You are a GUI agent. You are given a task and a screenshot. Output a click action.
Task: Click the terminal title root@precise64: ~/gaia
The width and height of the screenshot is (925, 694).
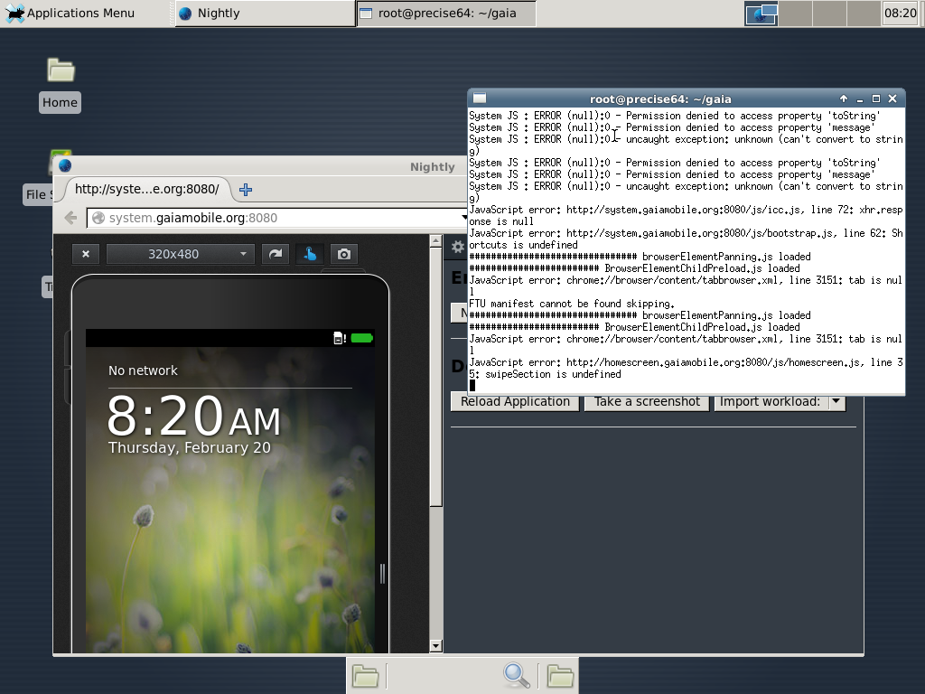click(x=660, y=99)
